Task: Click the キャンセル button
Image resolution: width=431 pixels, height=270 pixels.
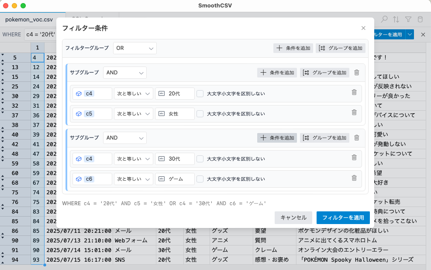Action: (x=293, y=217)
